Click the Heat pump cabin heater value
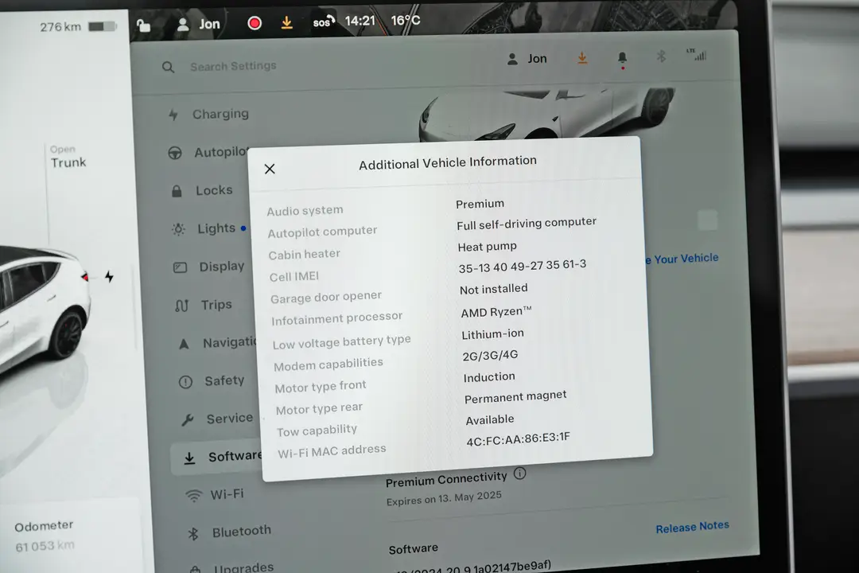This screenshot has height=573, width=859. coord(487,247)
